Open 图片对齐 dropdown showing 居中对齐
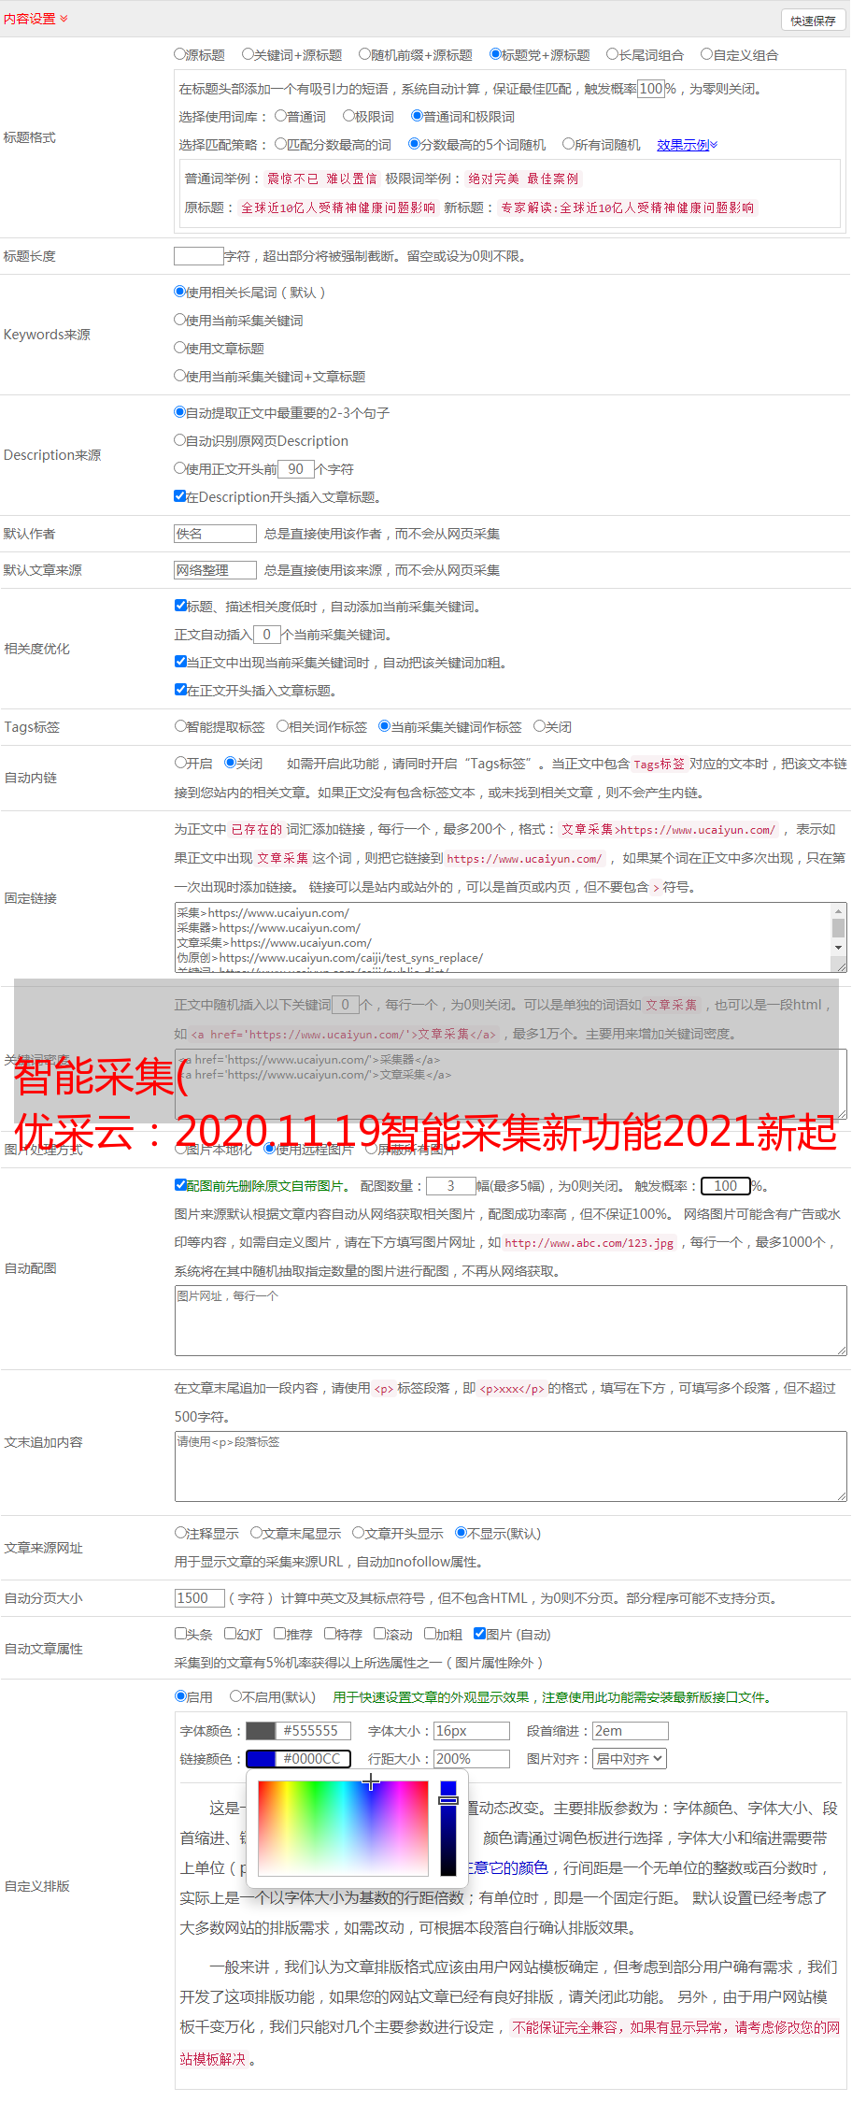Image resolution: width=852 pixels, height=2102 pixels. point(631,1759)
